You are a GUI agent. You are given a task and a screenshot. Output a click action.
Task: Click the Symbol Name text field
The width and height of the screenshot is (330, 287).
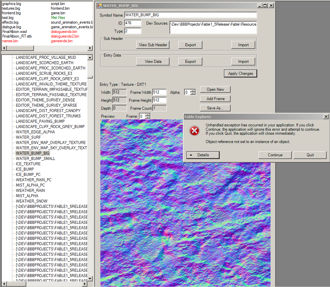[x=190, y=15]
